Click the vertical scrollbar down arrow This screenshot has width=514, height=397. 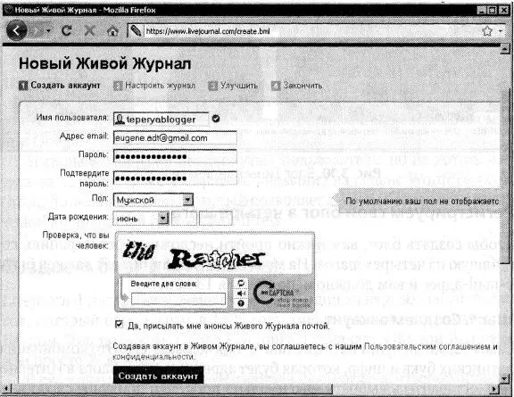point(505,378)
